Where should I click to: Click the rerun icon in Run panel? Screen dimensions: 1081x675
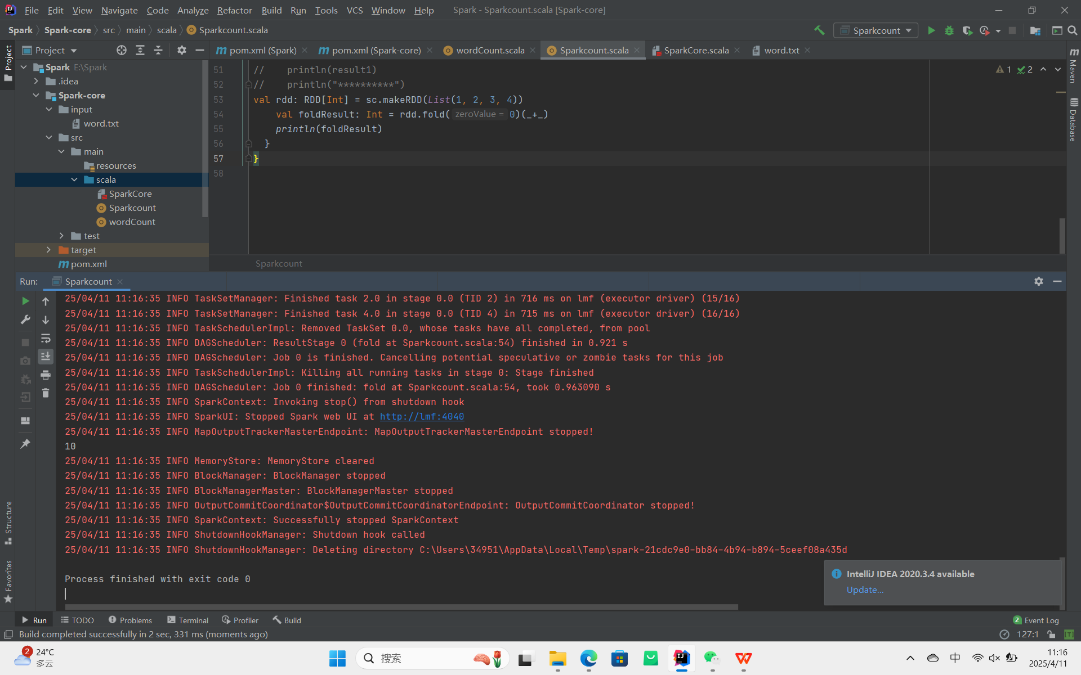[x=25, y=301]
